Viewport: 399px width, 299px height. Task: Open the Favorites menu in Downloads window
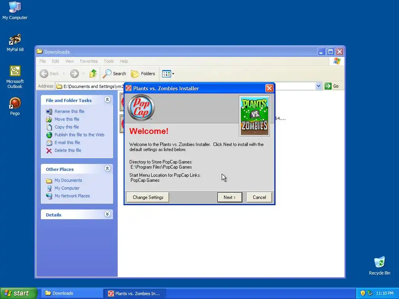[x=88, y=61]
